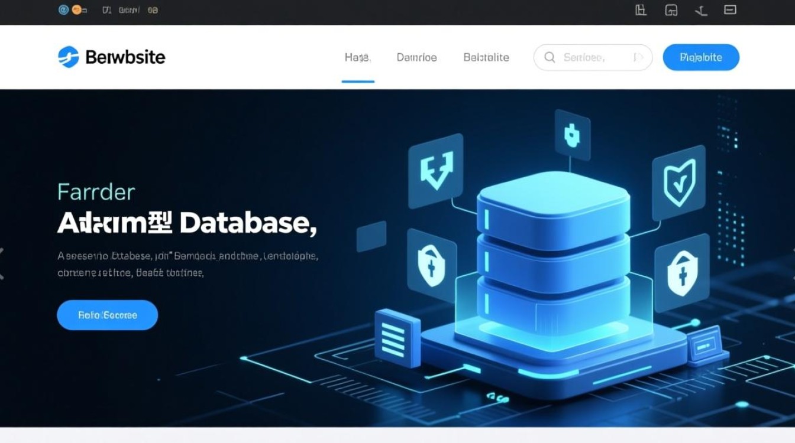Click the small plug icon above database

point(572,135)
